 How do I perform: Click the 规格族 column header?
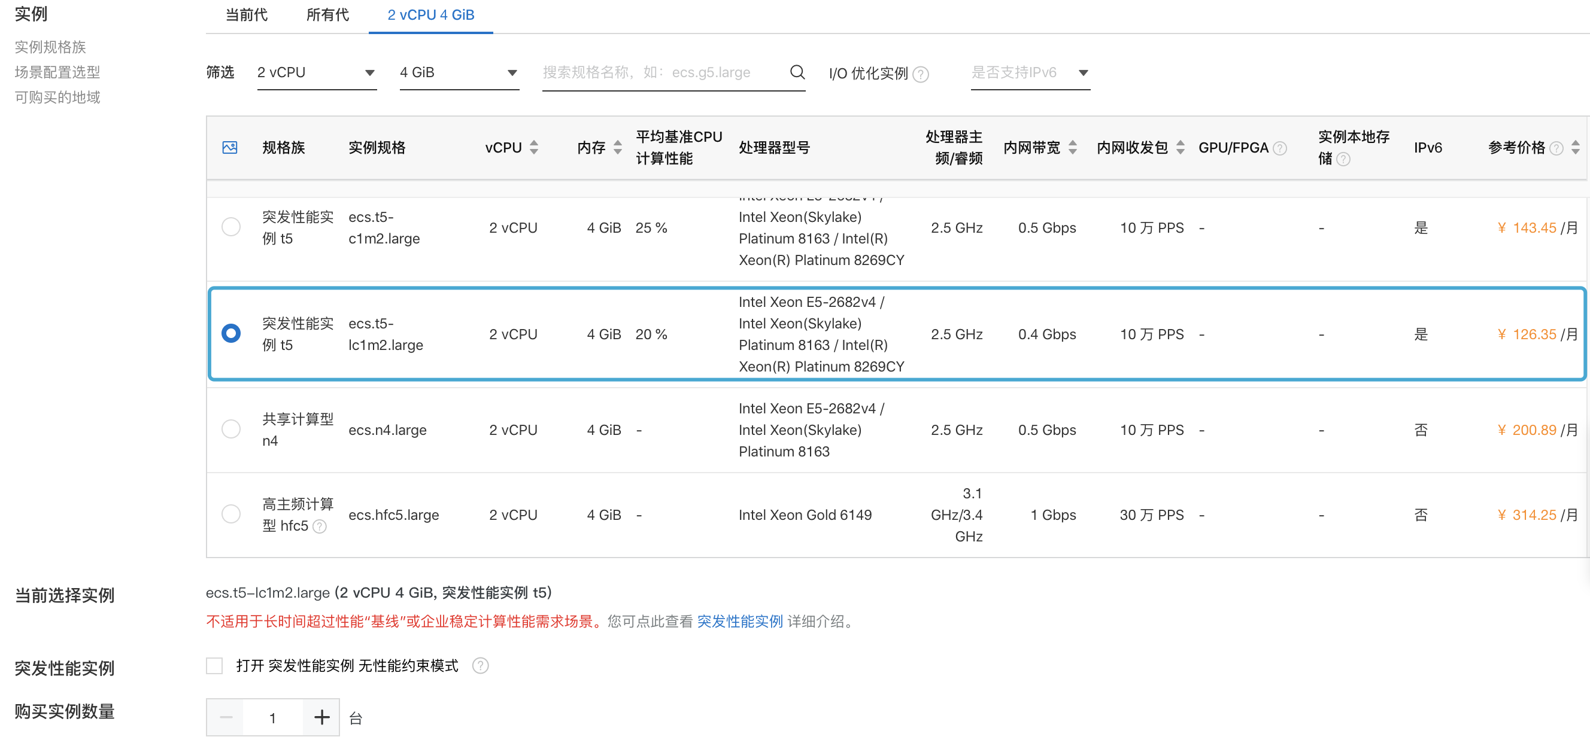[x=283, y=147]
